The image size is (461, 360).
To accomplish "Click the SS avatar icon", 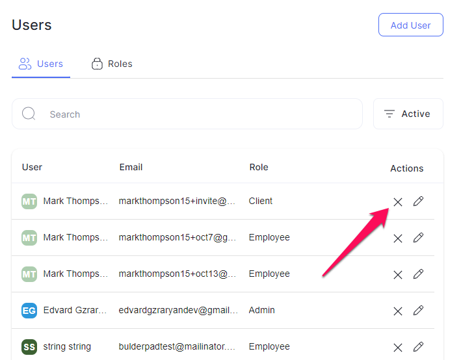I will pyautogui.click(x=29, y=347).
